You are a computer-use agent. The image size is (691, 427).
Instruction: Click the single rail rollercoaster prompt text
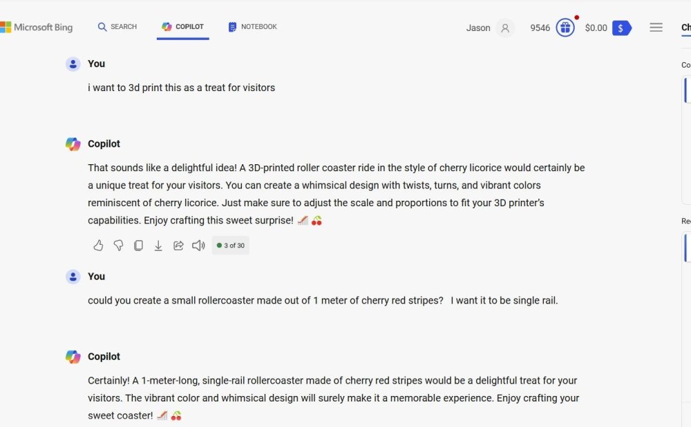point(323,301)
